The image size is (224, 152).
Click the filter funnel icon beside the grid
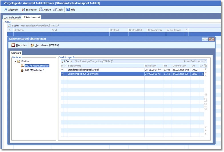click(x=205, y=109)
